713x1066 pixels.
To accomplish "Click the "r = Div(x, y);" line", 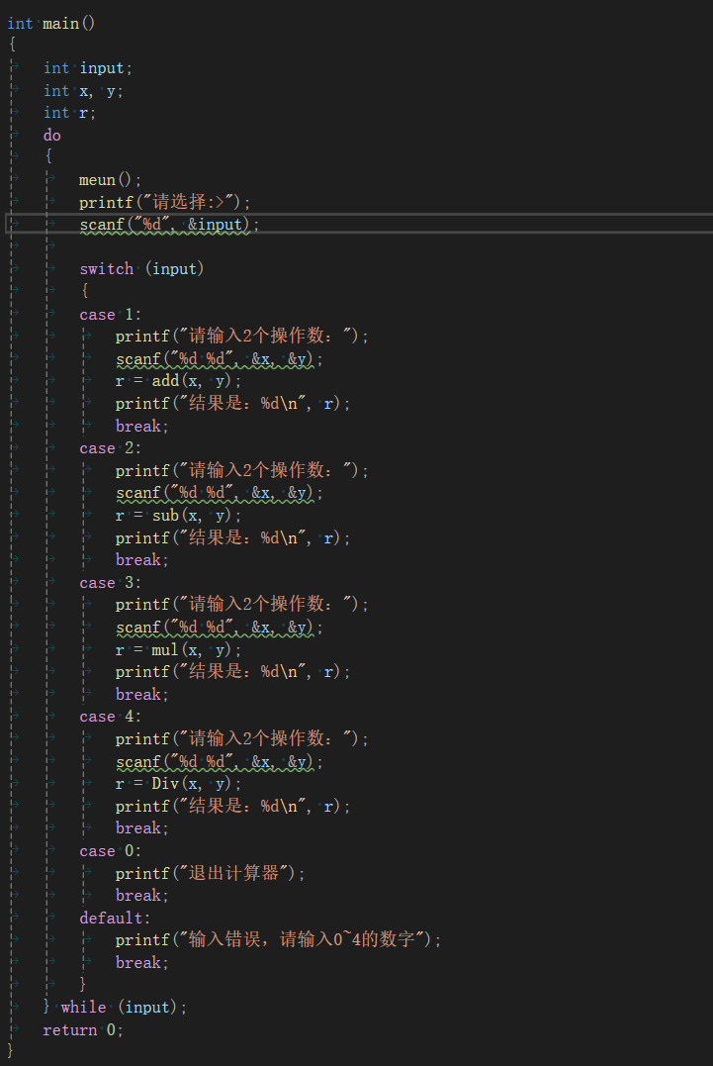I will (178, 784).
